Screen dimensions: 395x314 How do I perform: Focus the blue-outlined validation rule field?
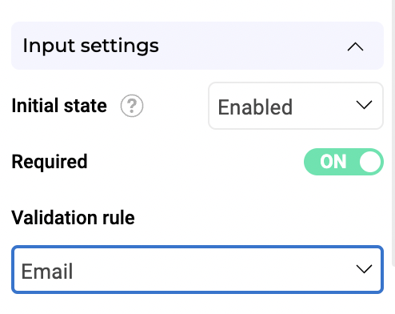pos(197,269)
